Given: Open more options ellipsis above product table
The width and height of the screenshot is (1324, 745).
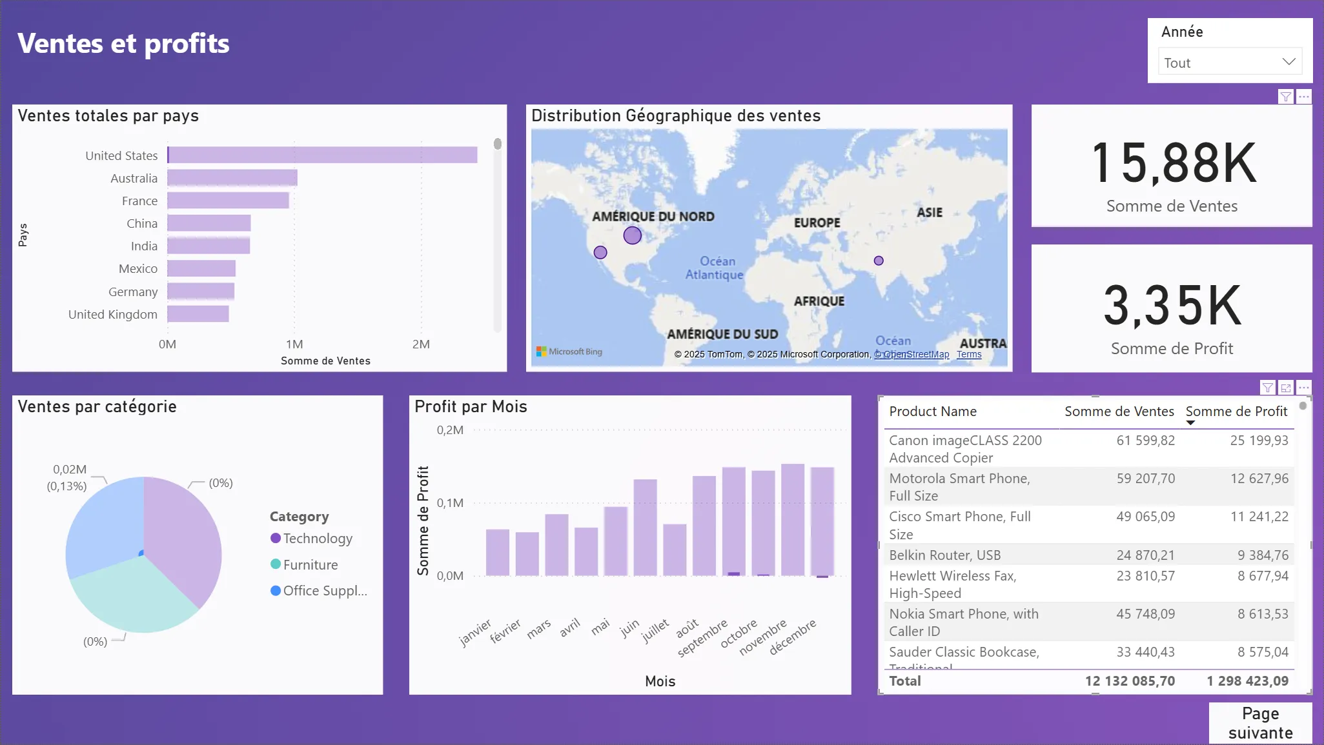Looking at the screenshot, I should (1304, 388).
